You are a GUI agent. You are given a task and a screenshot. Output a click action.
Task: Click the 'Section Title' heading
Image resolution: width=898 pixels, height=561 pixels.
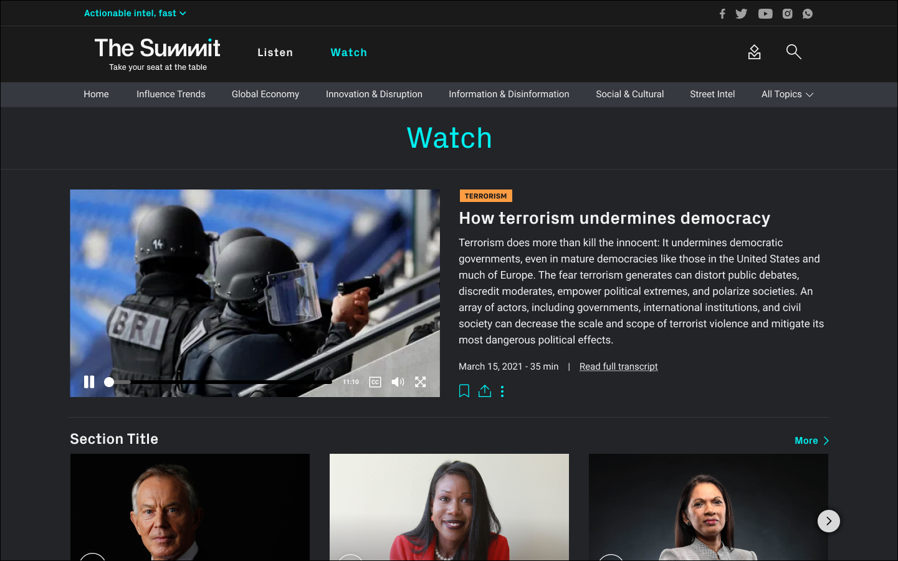(114, 439)
